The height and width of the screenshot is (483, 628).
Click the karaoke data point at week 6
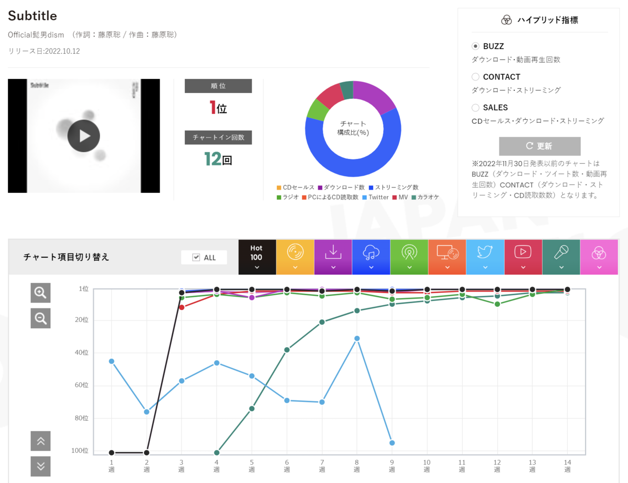coord(287,350)
